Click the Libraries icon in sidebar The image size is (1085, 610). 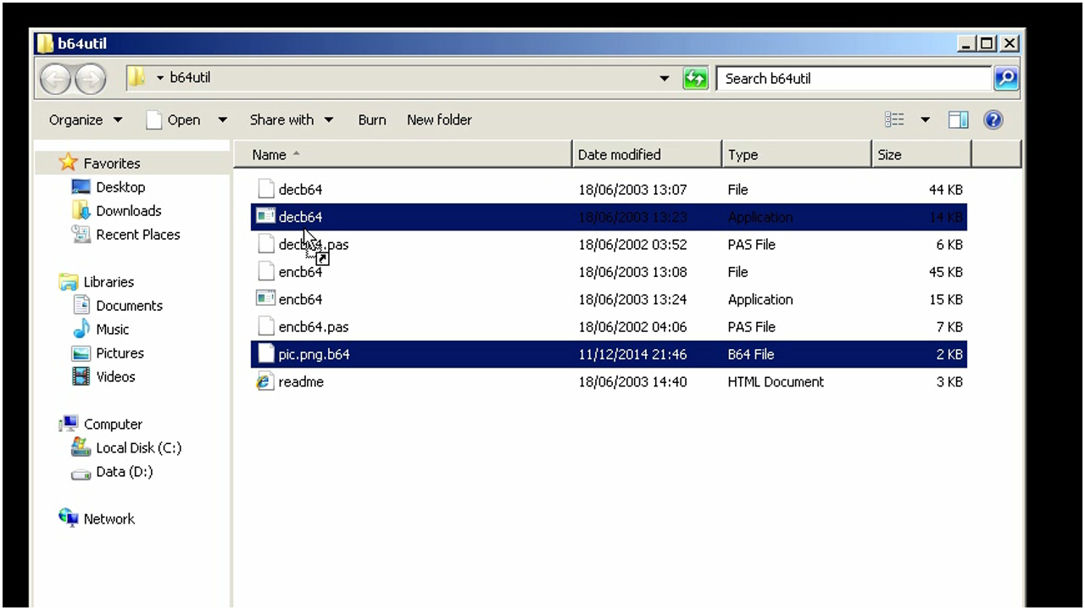click(x=69, y=282)
